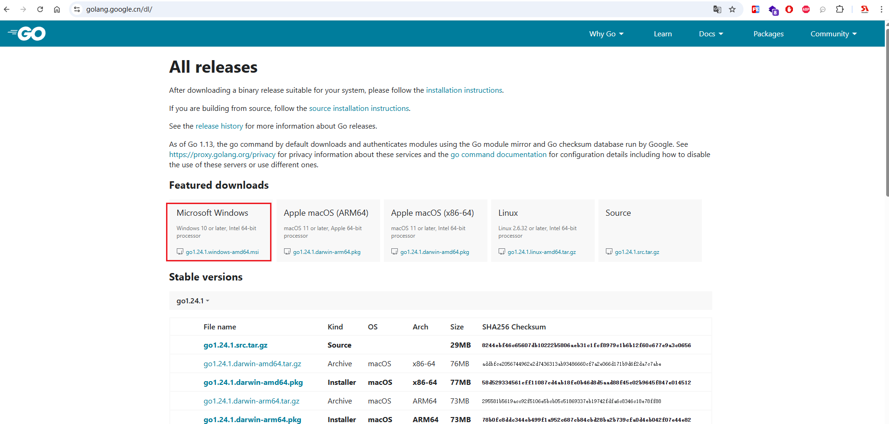889x424 pixels.
Task: Select the 29MB size cell
Action: click(x=460, y=345)
